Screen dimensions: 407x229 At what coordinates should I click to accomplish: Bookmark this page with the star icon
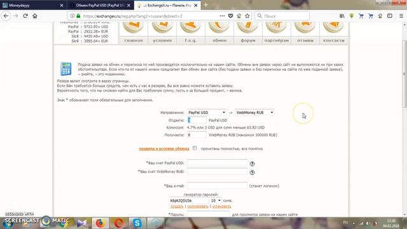(247, 16)
